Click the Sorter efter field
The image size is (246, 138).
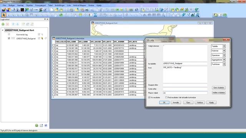coord(185,89)
